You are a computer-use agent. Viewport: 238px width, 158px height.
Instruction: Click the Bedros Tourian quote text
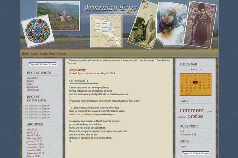click(x=119, y=62)
